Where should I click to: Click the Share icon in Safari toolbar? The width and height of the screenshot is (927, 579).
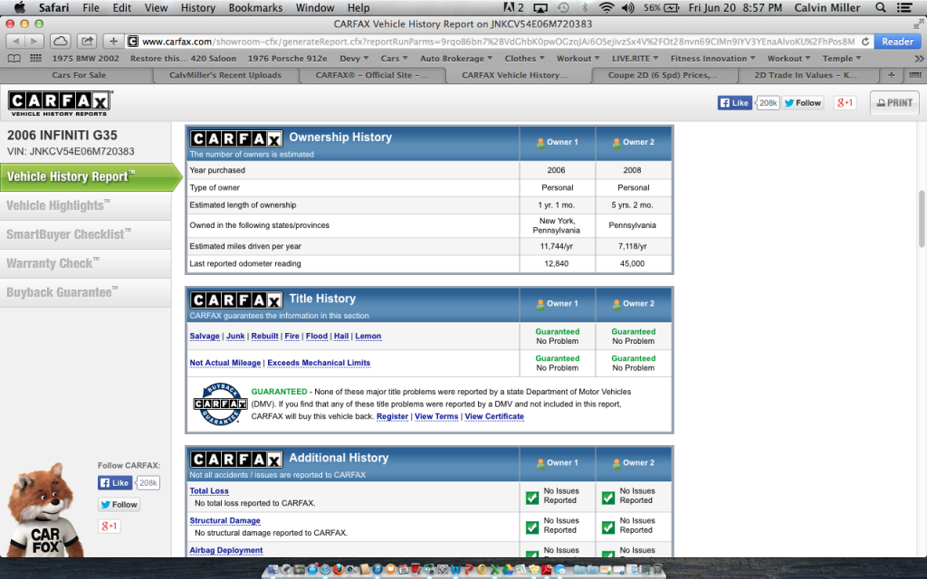pos(87,42)
